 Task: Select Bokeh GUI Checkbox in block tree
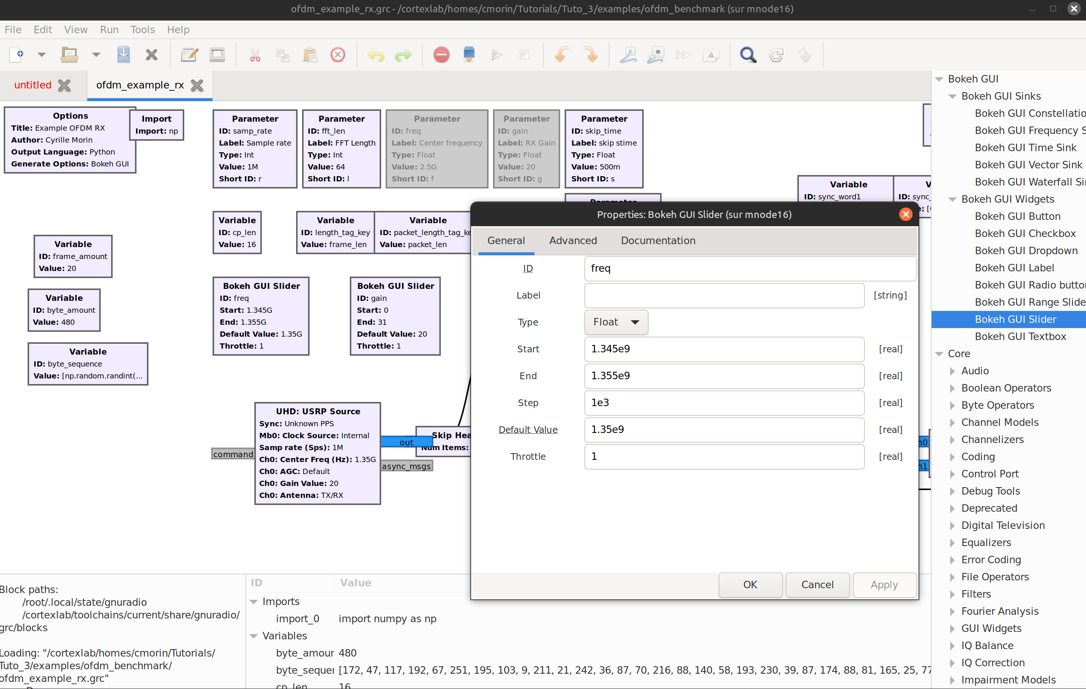pyautogui.click(x=1025, y=233)
